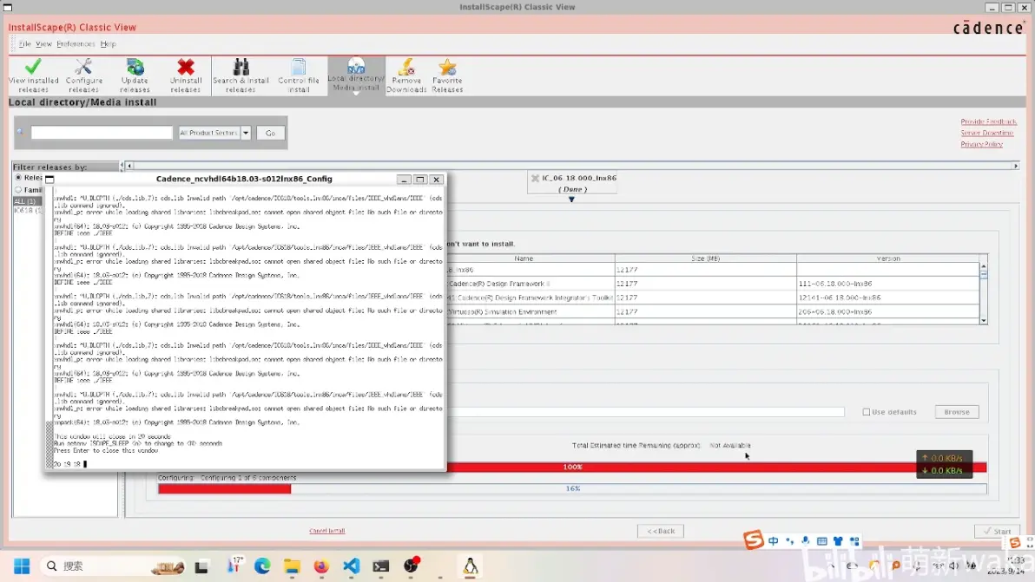Open the terminal app on the taskbar

click(x=381, y=566)
